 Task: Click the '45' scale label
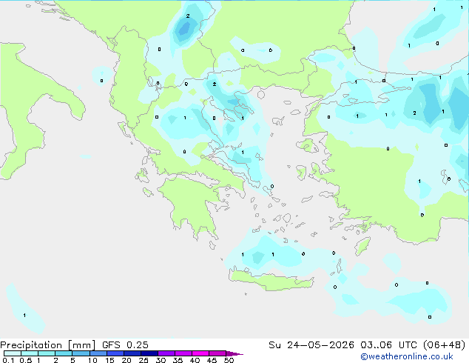click(212, 360)
